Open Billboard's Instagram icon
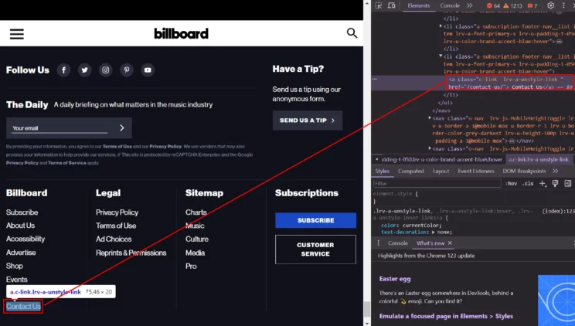Viewport: 575px width, 326px height. click(x=106, y=70)
